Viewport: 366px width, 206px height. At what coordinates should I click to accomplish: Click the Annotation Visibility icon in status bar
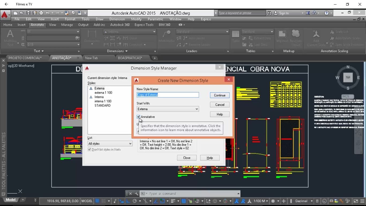click(x=236, y=201)
